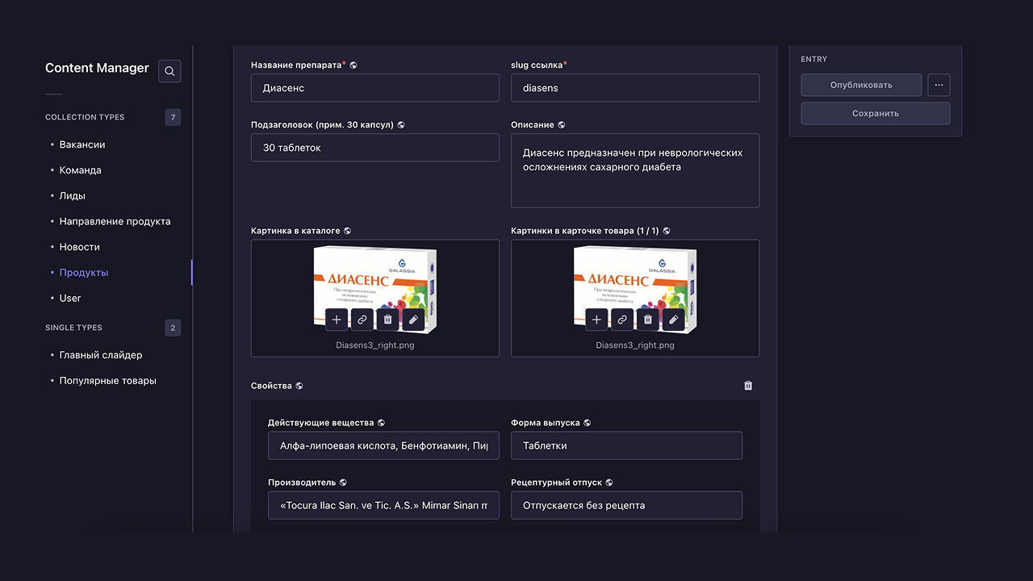The image size is (1033, 581).
Task: Copy link of product card image
Action: pyautogui.click(x=622, y=320)
